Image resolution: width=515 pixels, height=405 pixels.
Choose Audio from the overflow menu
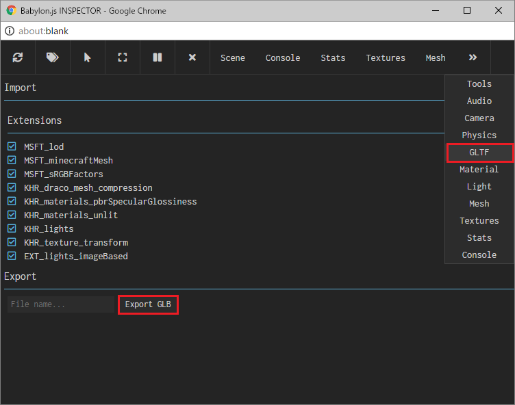coord(479,101)
